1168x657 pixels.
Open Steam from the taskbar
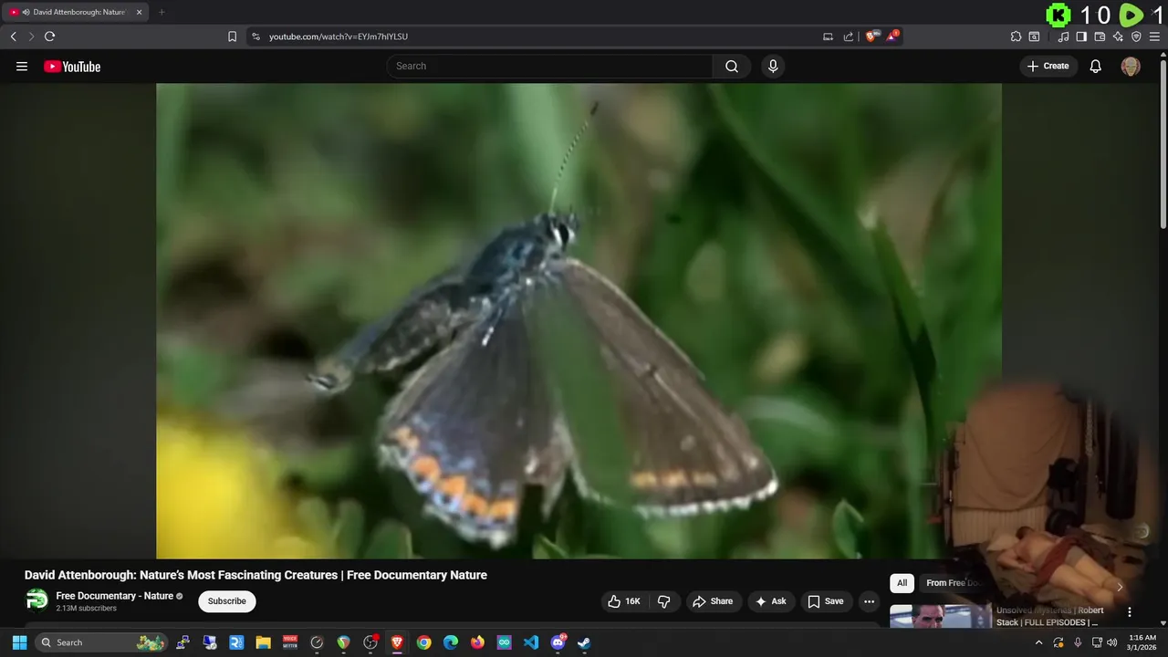(x=584, y=642)
